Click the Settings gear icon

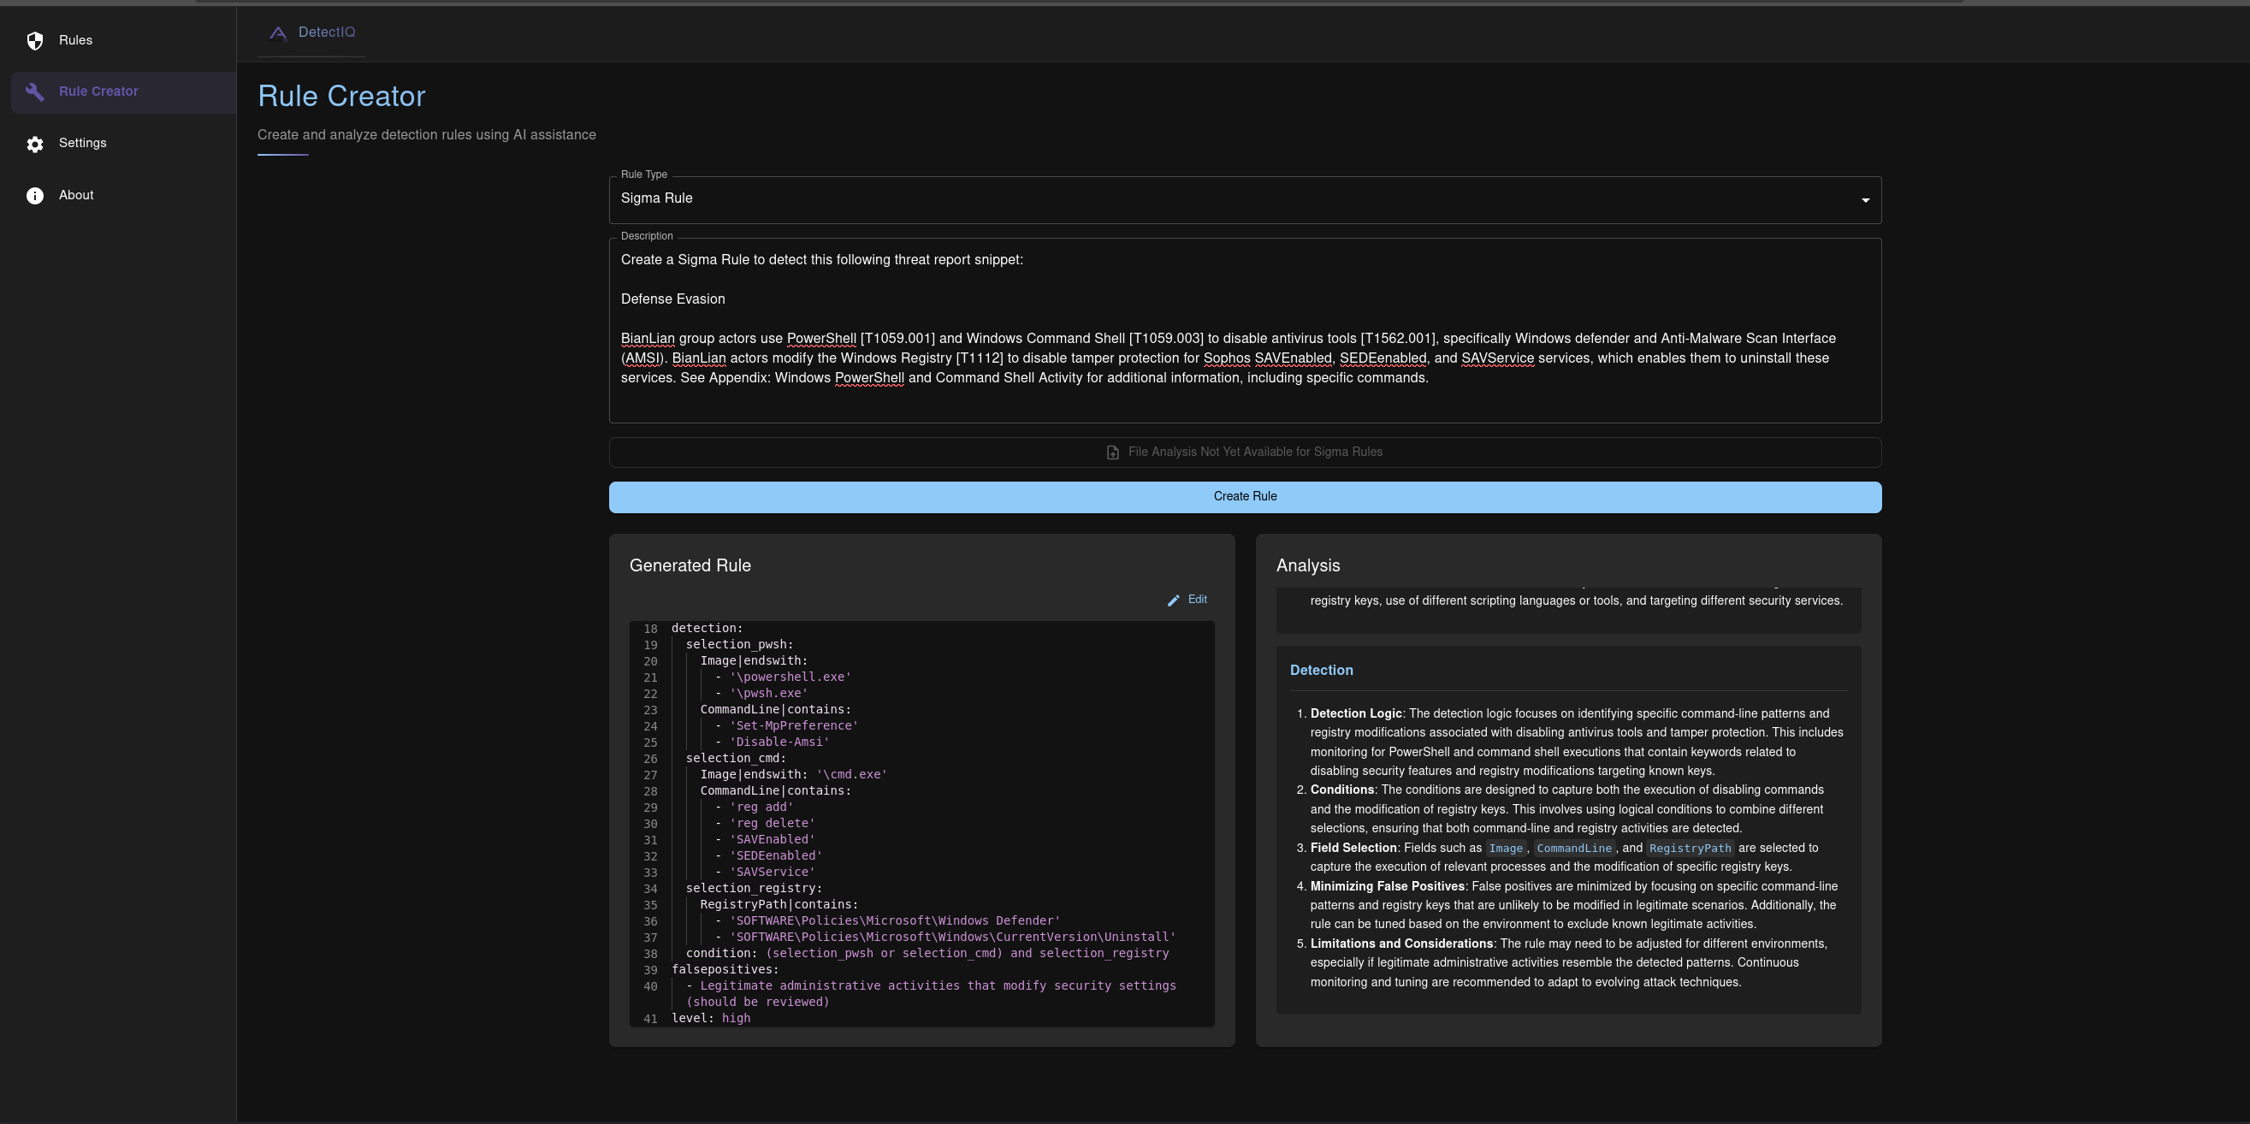click(x=35, y=144)
